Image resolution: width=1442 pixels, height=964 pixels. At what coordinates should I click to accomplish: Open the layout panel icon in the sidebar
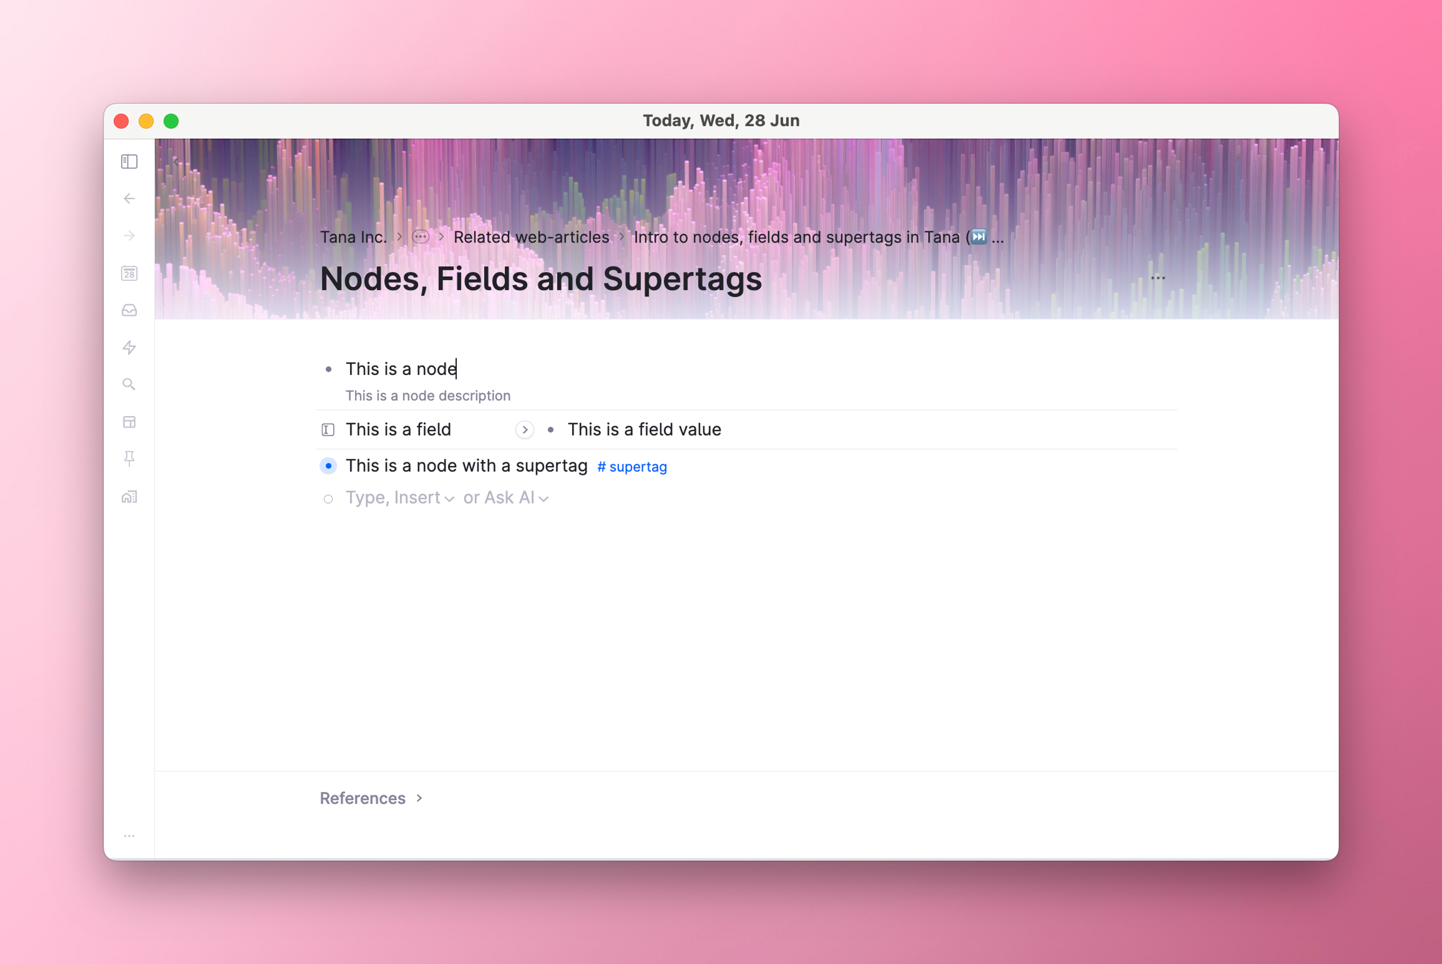(129, 422)
